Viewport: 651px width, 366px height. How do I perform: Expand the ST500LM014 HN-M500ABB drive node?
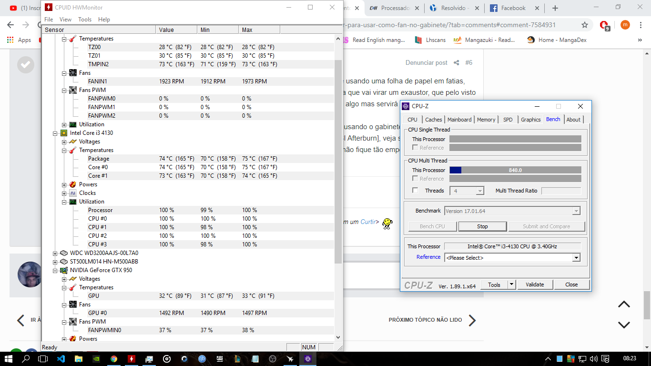(55, 262)
